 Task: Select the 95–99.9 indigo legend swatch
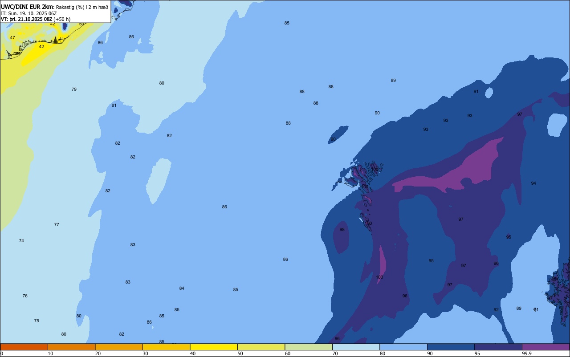pyautogui.click(x=498, y=347)
